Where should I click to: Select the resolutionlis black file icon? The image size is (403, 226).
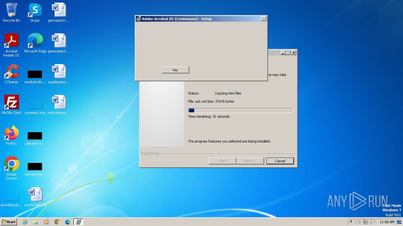click(35, 77)
